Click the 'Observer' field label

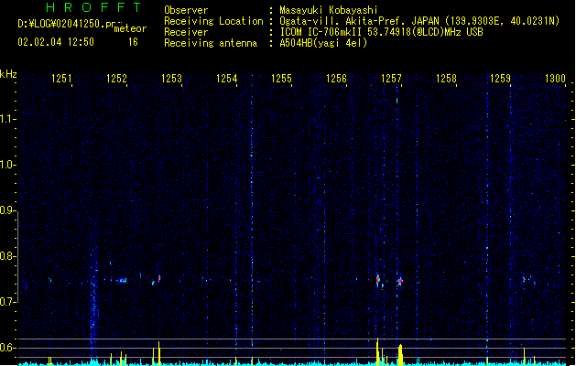pyautogui.click(x=186, y=10)
